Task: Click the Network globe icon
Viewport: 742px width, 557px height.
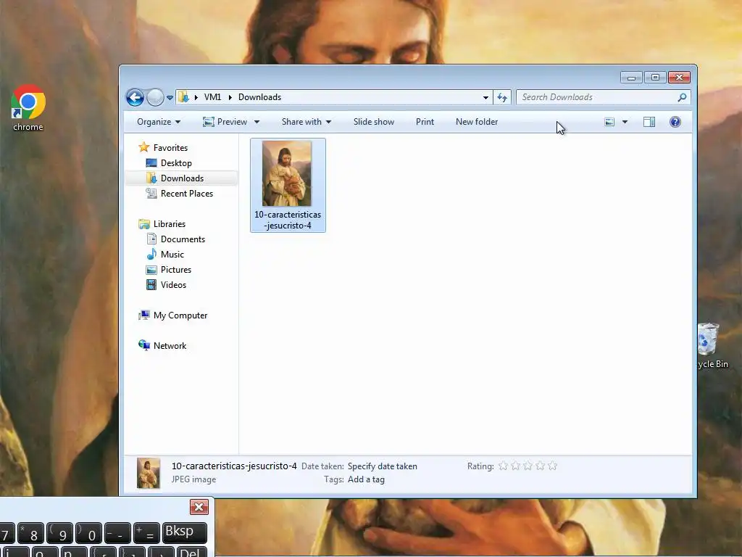Action: (x=144, y=345)
